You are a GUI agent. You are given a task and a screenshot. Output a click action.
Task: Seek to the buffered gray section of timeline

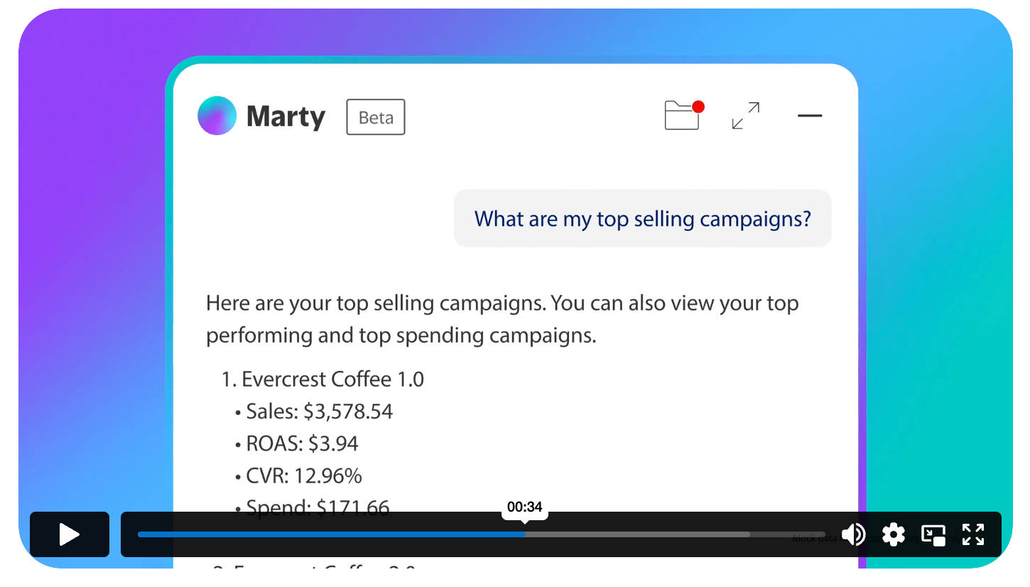point(639,534)
